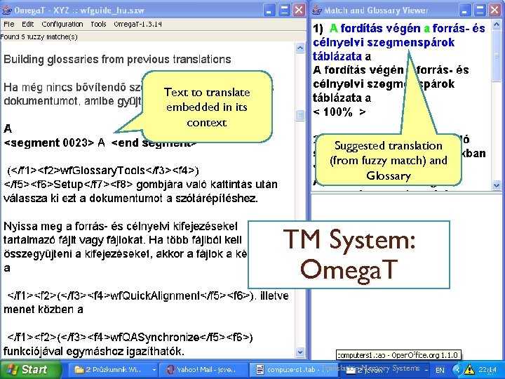
Task: Close the OmegaT window
Action: (299, 10)
